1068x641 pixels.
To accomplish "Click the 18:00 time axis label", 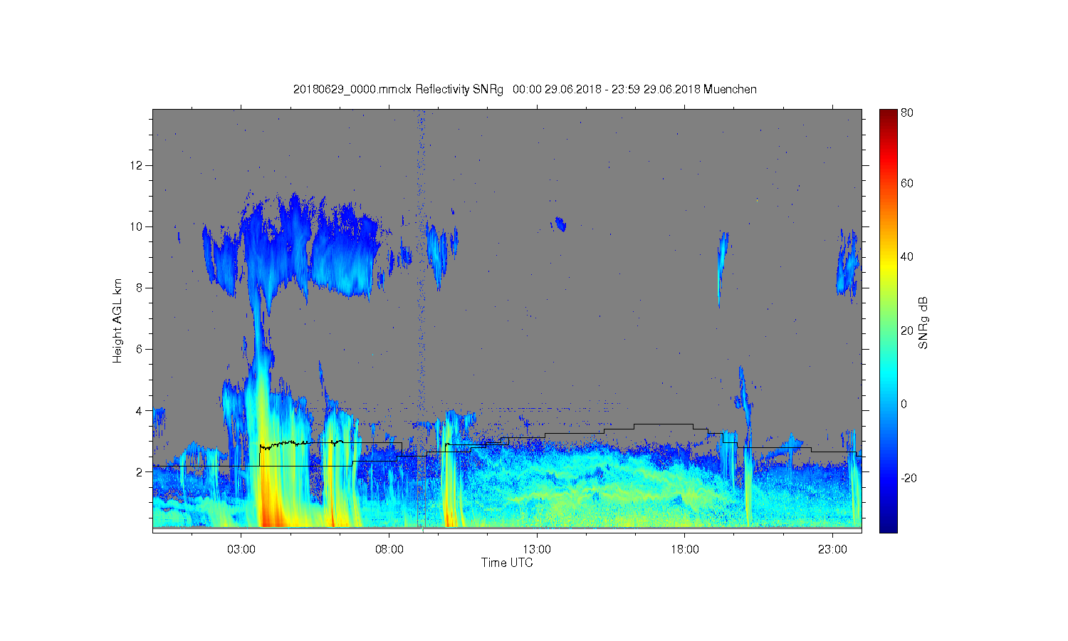I will (x=685, y=550).
